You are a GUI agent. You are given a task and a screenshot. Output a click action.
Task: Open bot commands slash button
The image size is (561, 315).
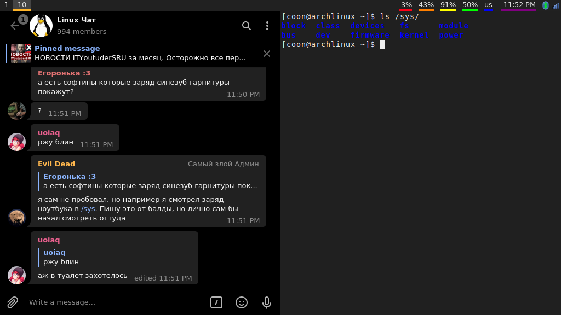(216, 302)
